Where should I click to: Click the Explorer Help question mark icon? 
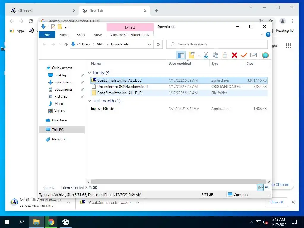click(268, 34)
